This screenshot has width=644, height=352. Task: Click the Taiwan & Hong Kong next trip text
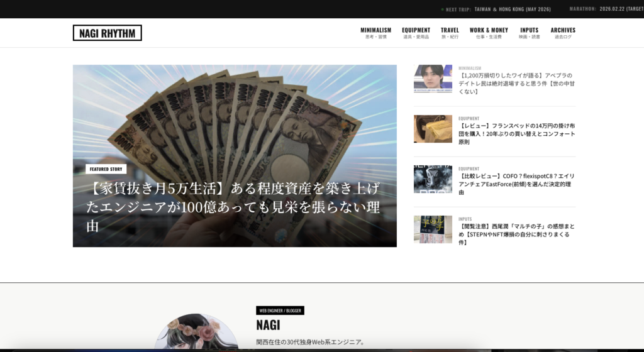pos(514,9)
